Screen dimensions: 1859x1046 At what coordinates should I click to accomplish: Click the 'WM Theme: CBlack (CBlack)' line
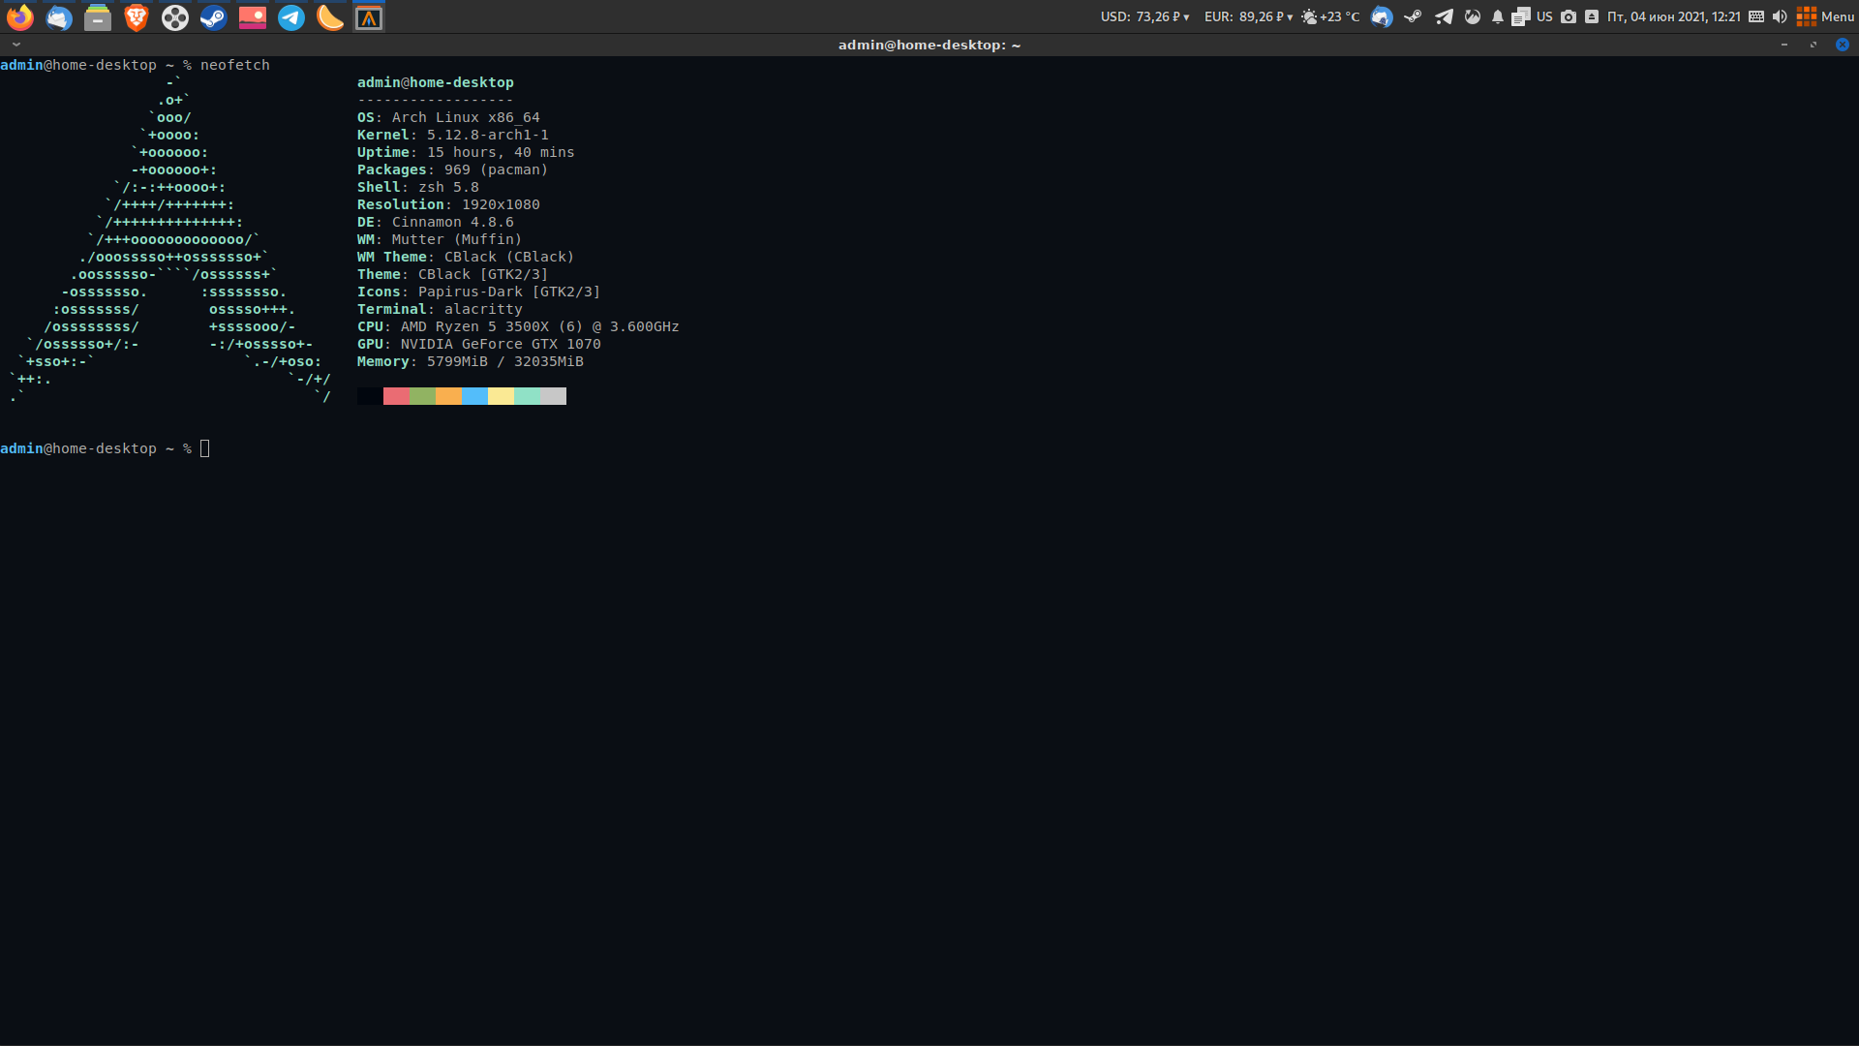466,257
